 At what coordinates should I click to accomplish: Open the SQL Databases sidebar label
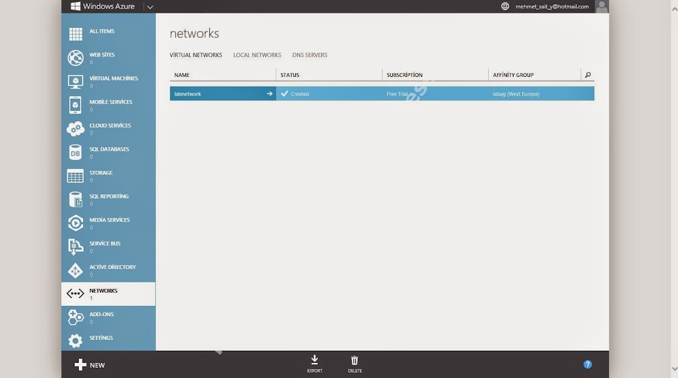point(109,149)
